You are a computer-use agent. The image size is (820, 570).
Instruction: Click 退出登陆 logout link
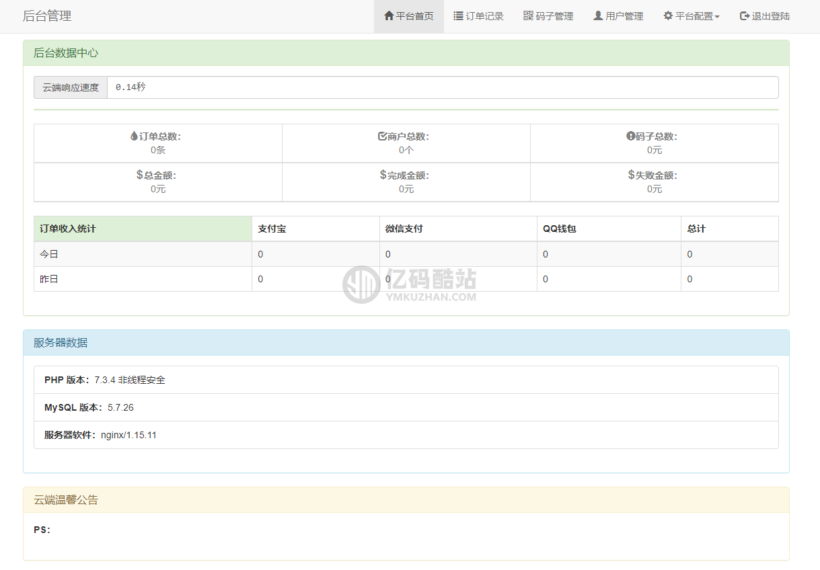point(765,16)
